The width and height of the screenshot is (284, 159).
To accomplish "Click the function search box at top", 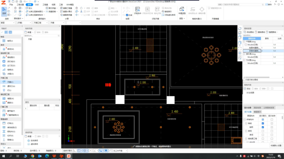I will [x=241, y=4].
